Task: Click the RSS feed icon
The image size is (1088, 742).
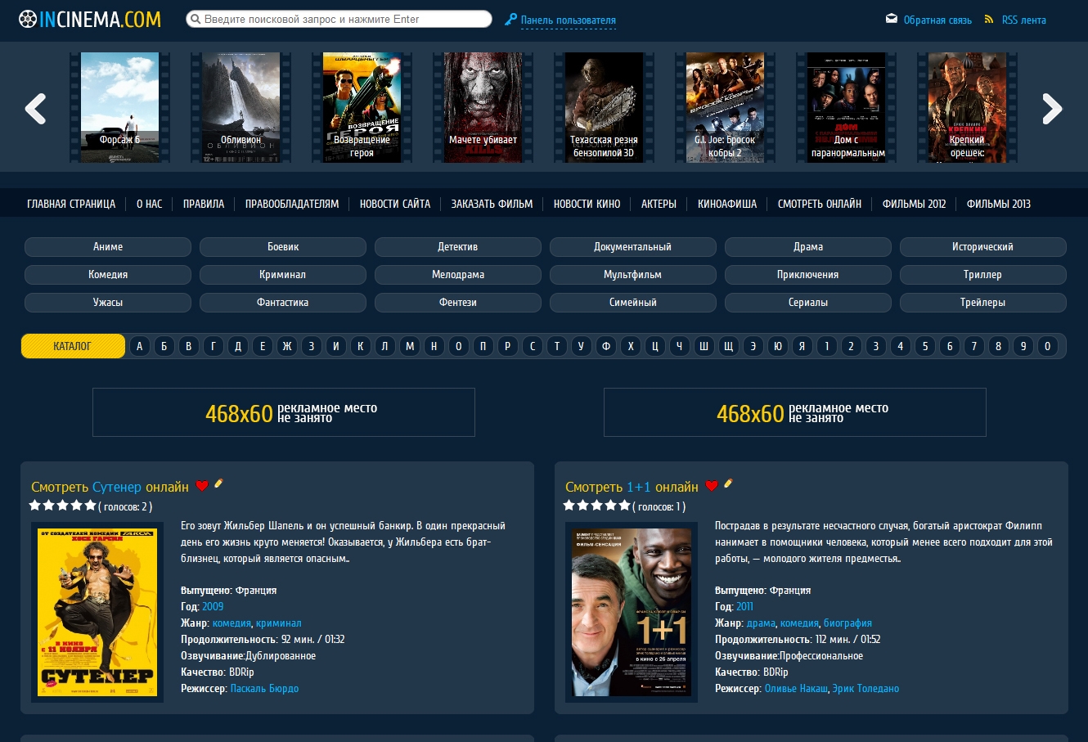Action: pos(989,19)
